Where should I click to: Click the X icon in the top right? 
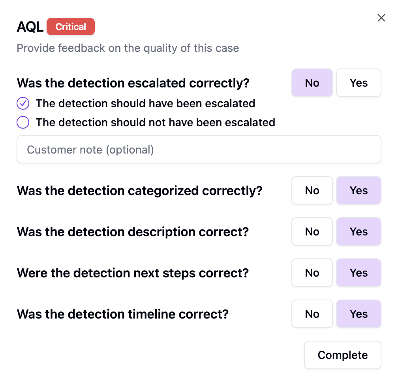pyautogui.click(x=381, y=17)
